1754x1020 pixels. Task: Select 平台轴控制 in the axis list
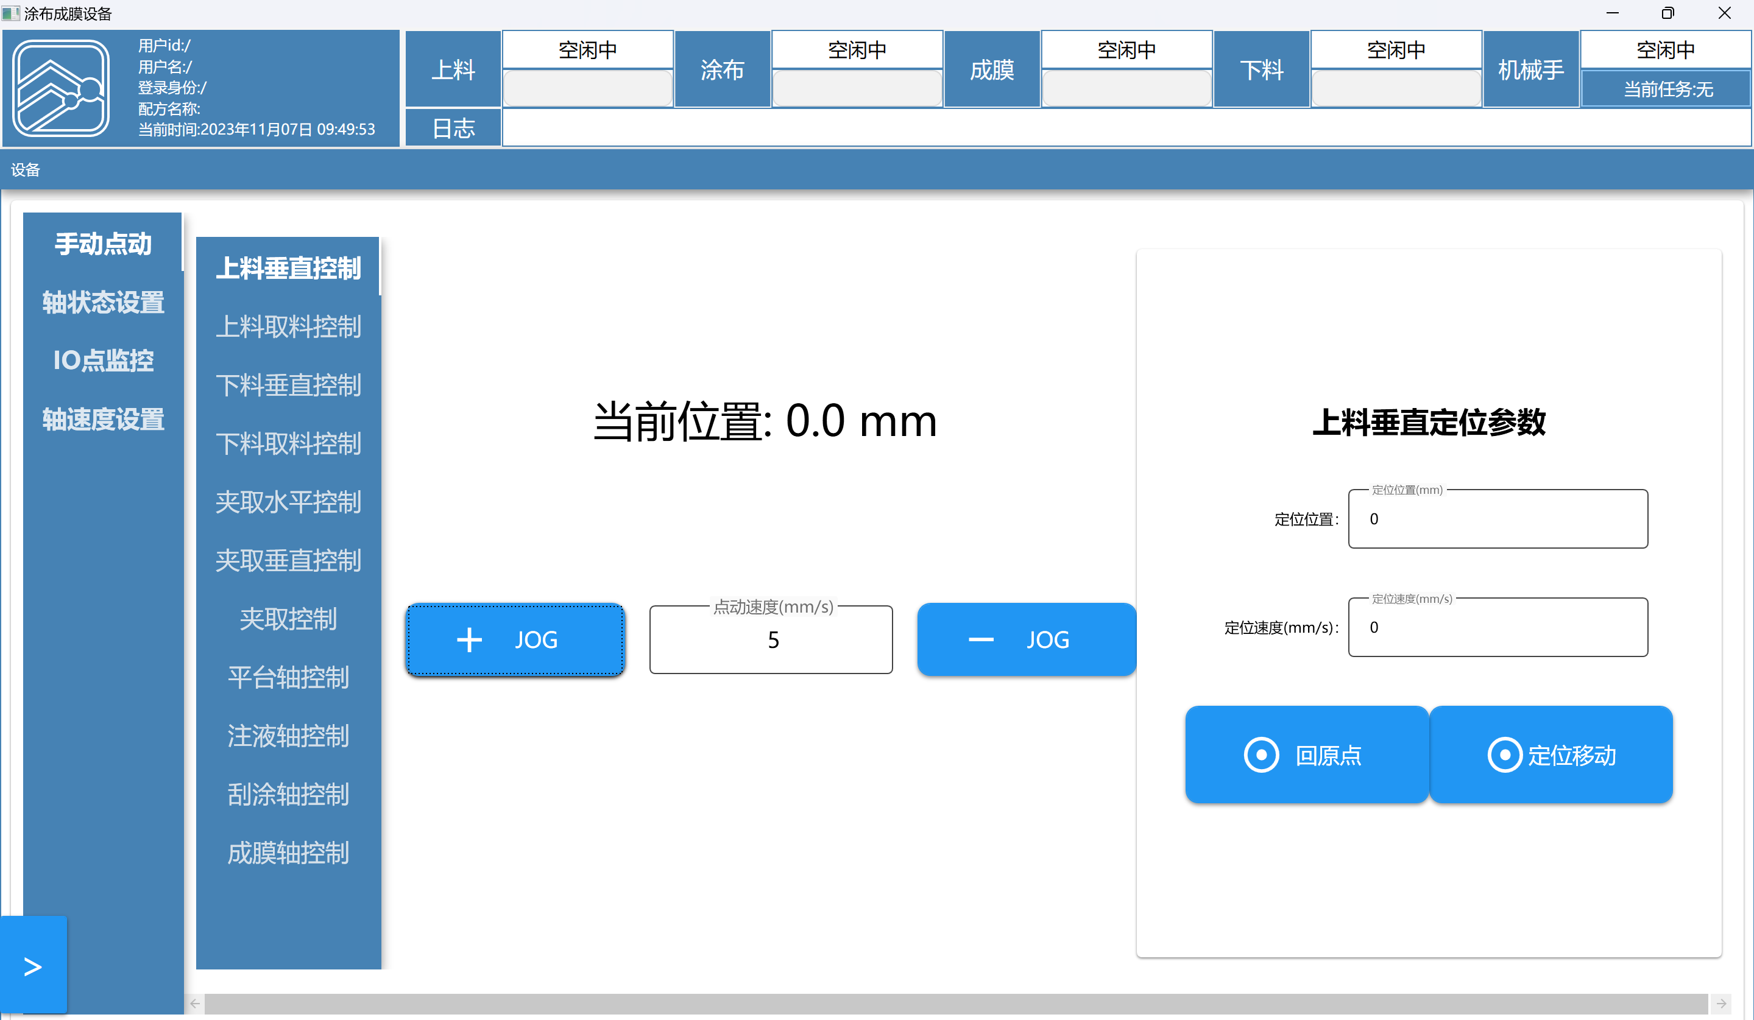click(288, 677)
